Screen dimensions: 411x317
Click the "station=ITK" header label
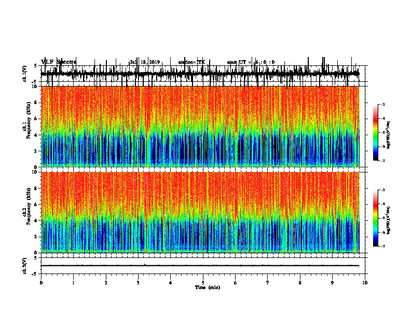tap(191, 62)
